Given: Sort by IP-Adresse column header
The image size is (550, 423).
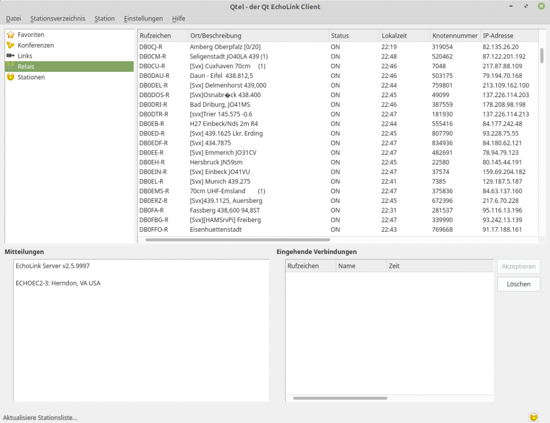Looking at the screenshot, I should tap(509, 36).
